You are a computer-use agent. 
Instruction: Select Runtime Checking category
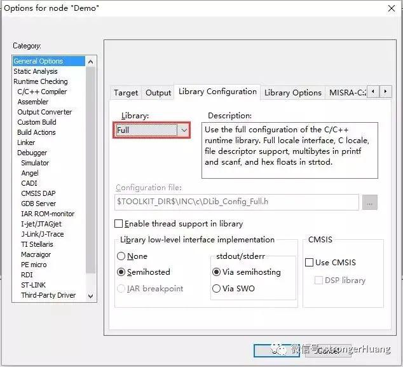coord(49,81)
